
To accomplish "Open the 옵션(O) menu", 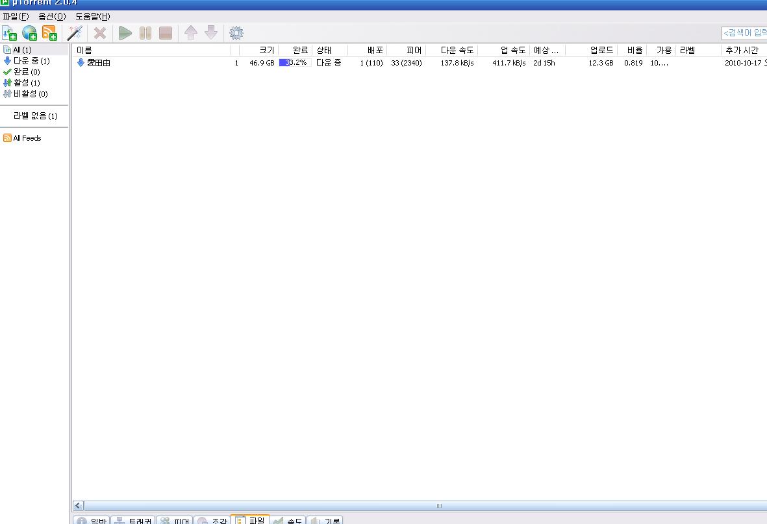I will pos(53,17).
